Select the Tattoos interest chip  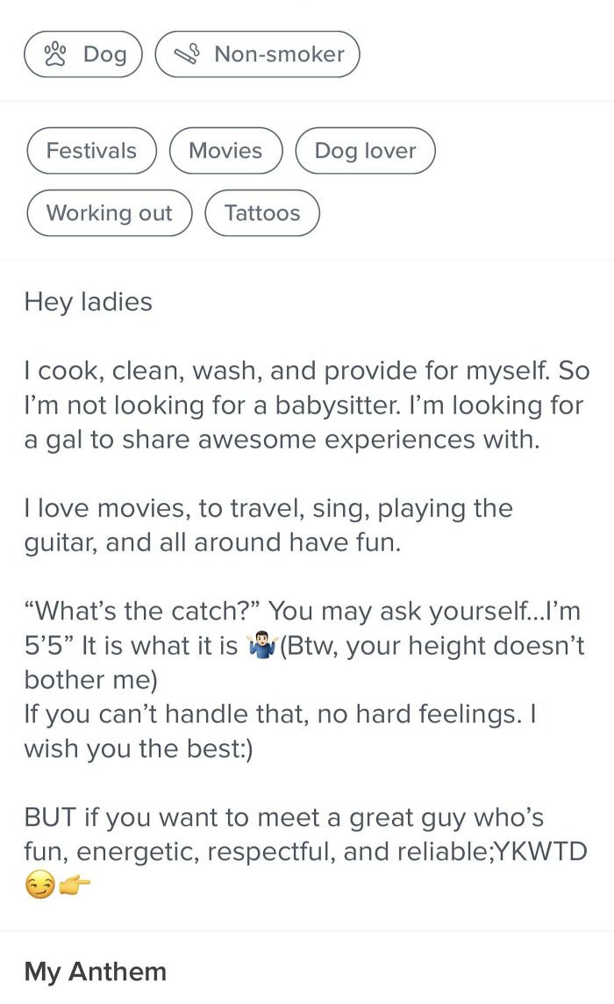261,213
